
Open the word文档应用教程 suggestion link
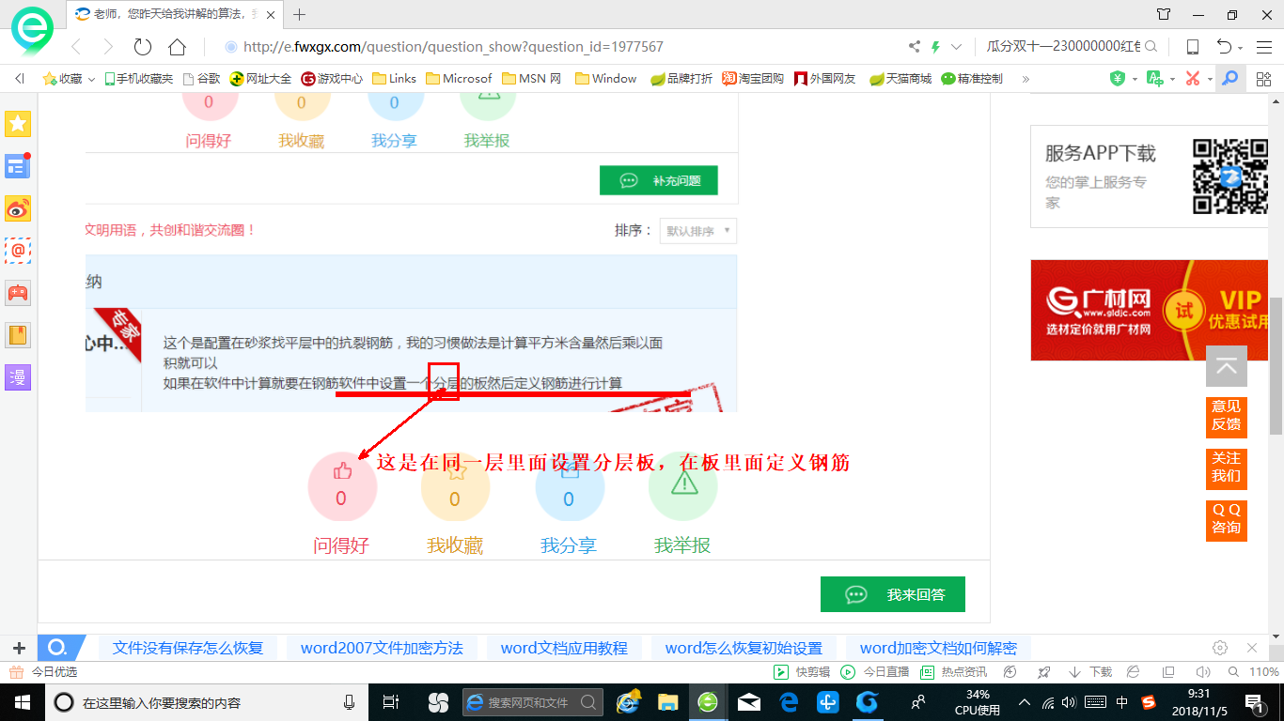pos(564,648)
